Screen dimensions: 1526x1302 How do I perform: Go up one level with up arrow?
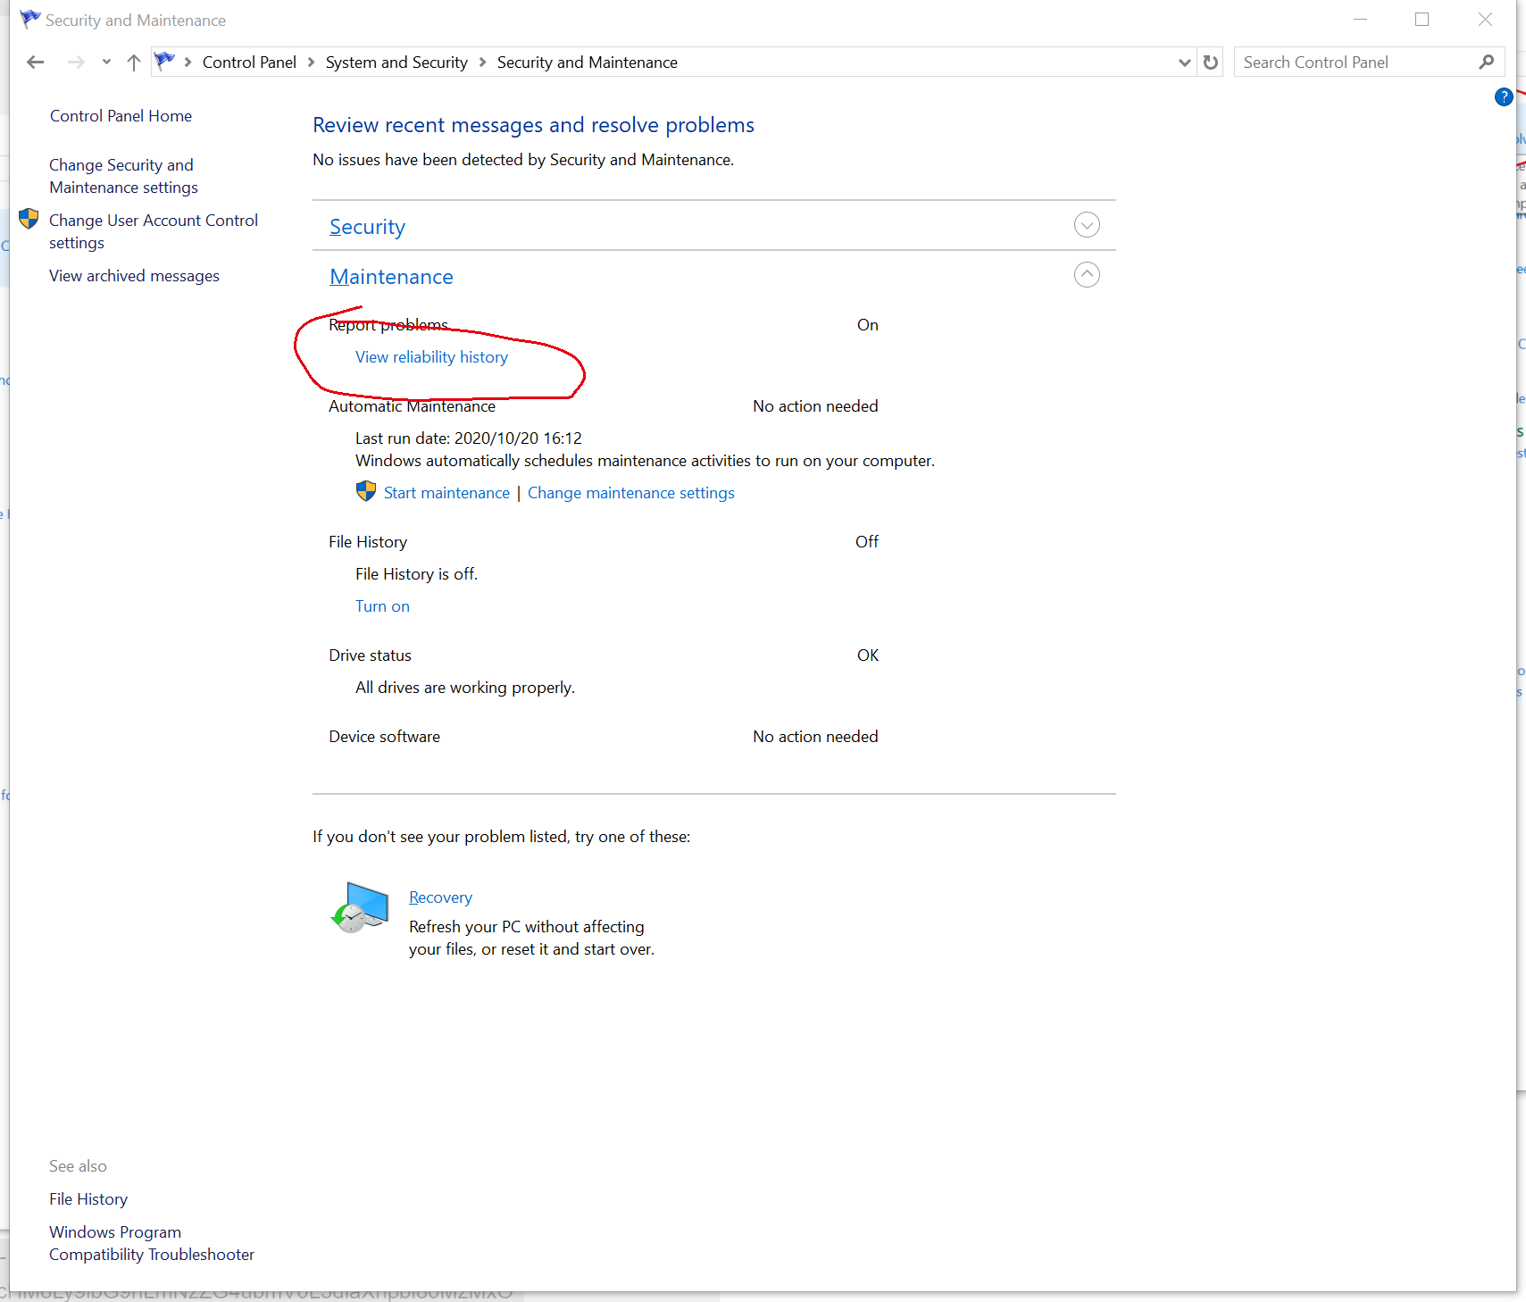(134, 62)
